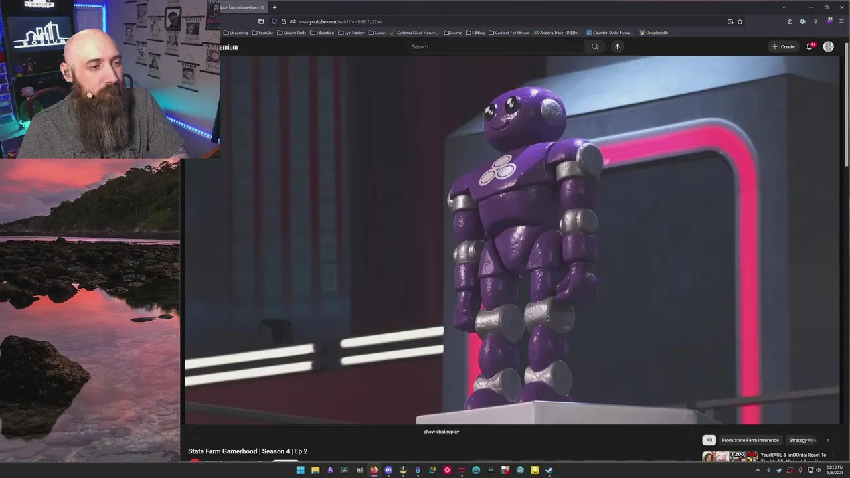This screenshot has height=478, width=850.
Task: Click the YouTube Create button
Action: (x=783, y=46)
